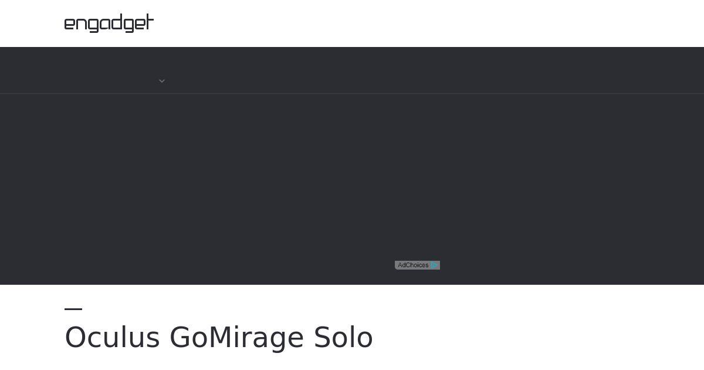704x370 pixels.
Task: Select the word 'Oculus' in the article title
Action: pyautogui.click(x=112, y=338)
